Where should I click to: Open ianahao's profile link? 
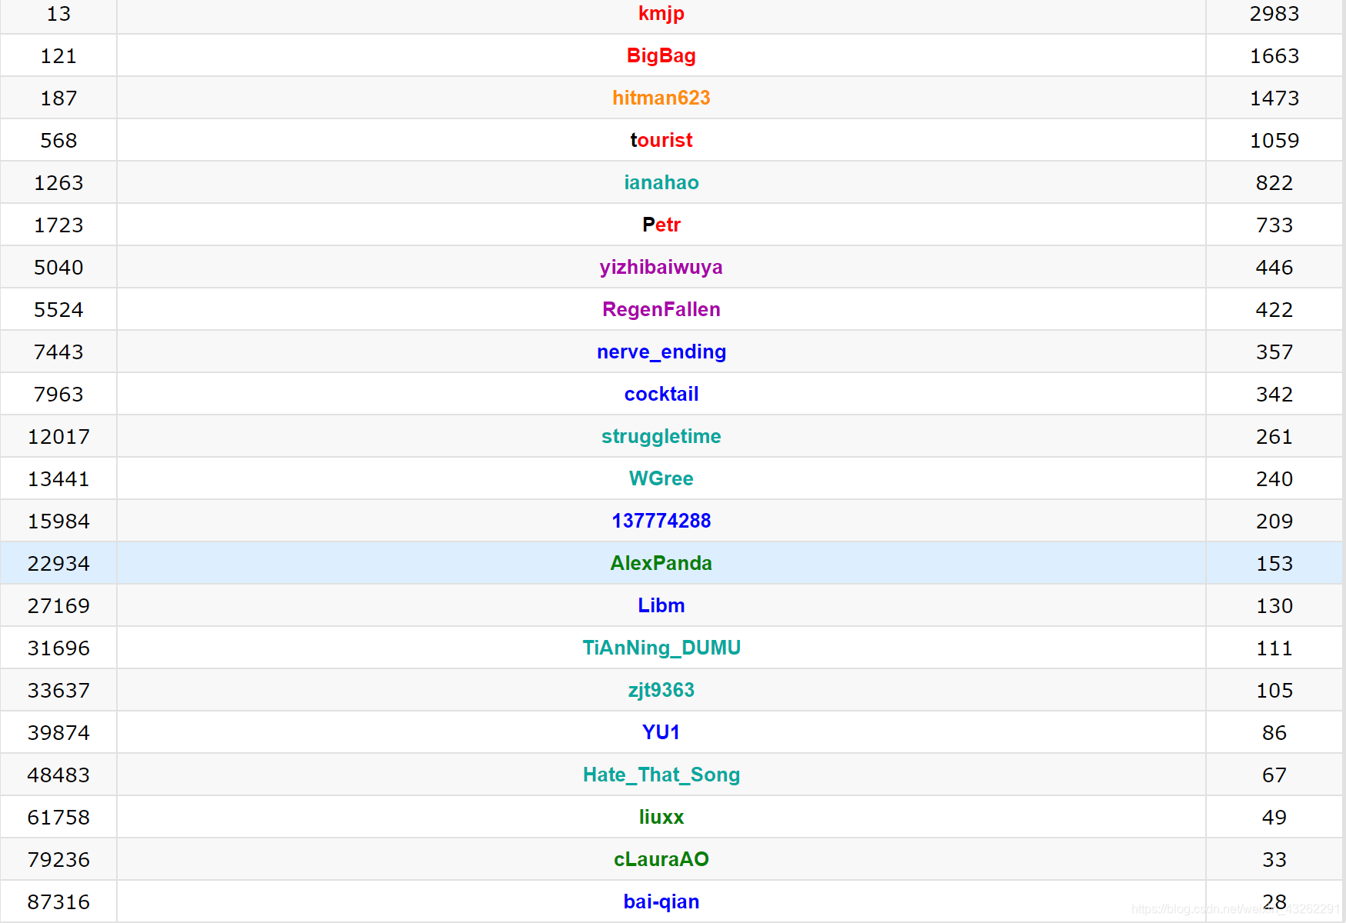click(661, 182)
